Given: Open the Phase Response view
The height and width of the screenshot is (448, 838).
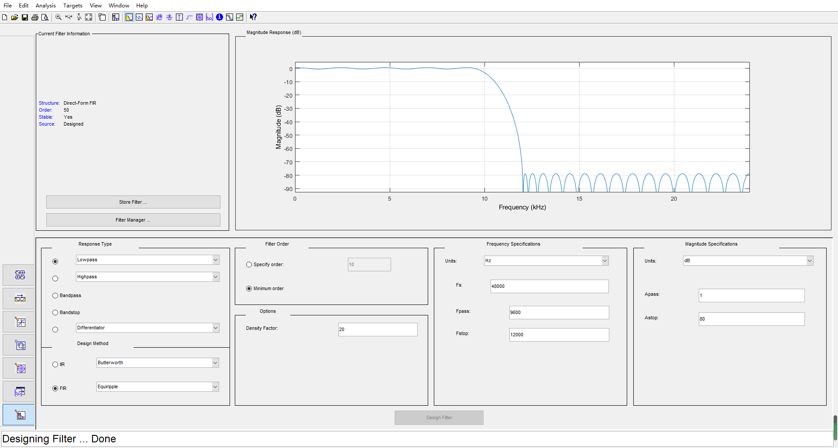Looking at the screenshot, I should coord(139,17).
